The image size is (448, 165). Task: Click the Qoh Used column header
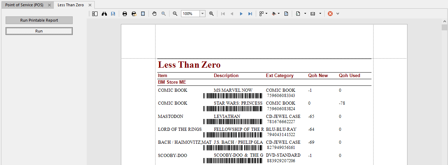pyautogui.click(x=349, y=75)
